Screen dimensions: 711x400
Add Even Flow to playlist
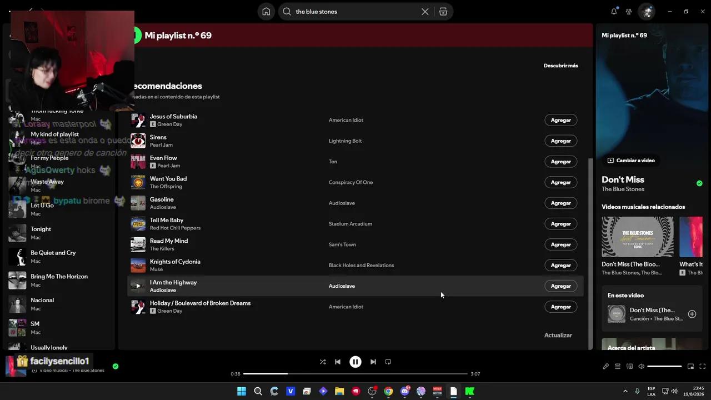click(560, 162)
